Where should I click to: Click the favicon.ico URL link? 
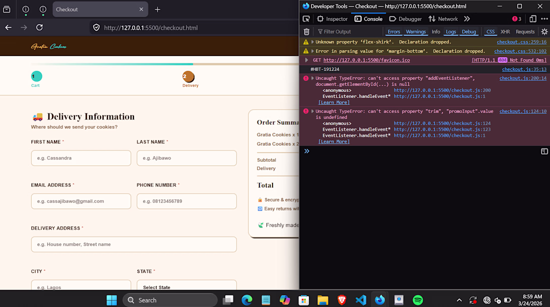366,60
